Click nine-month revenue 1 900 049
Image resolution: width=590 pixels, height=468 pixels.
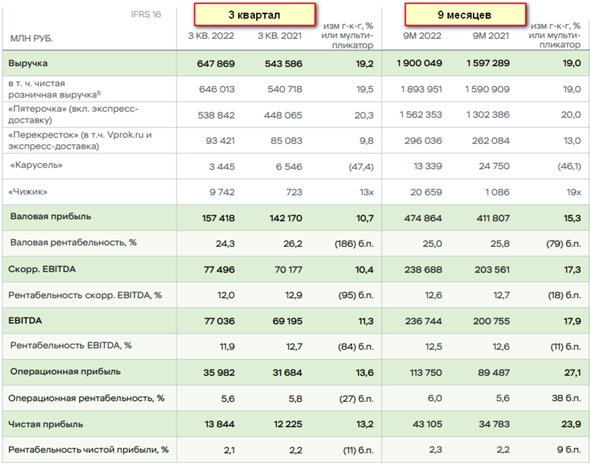pos(420,63)
